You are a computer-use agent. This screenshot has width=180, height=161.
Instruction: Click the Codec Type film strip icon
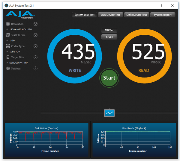[x=8, y=46]
